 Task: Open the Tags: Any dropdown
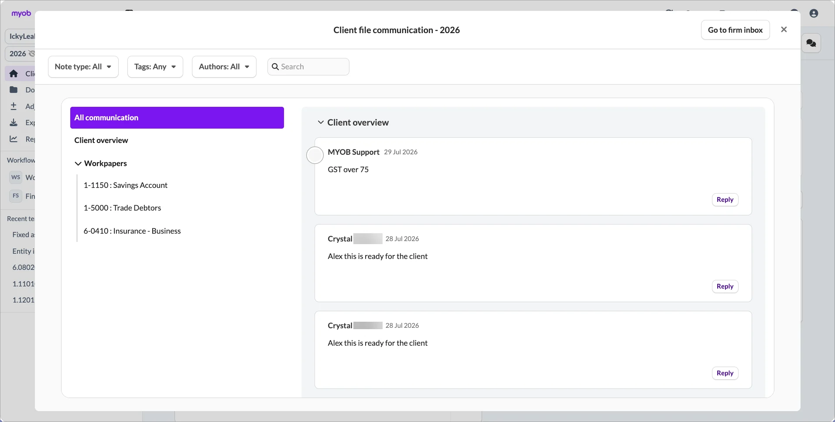pos(155,67)
